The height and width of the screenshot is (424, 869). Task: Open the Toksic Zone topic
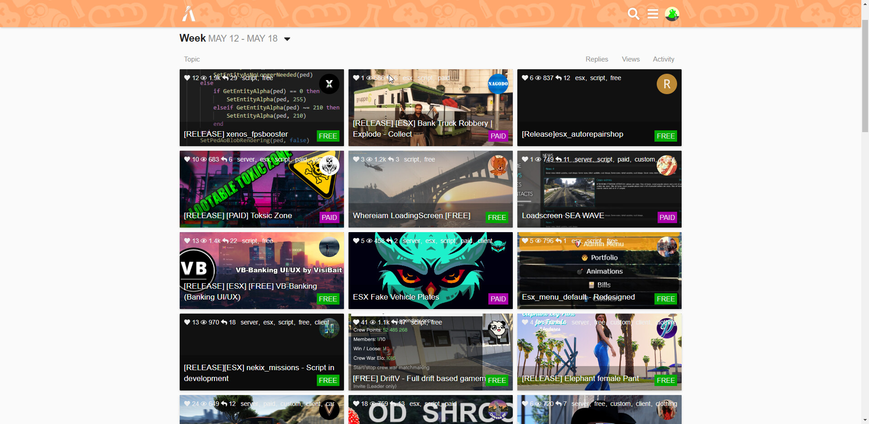238,215
